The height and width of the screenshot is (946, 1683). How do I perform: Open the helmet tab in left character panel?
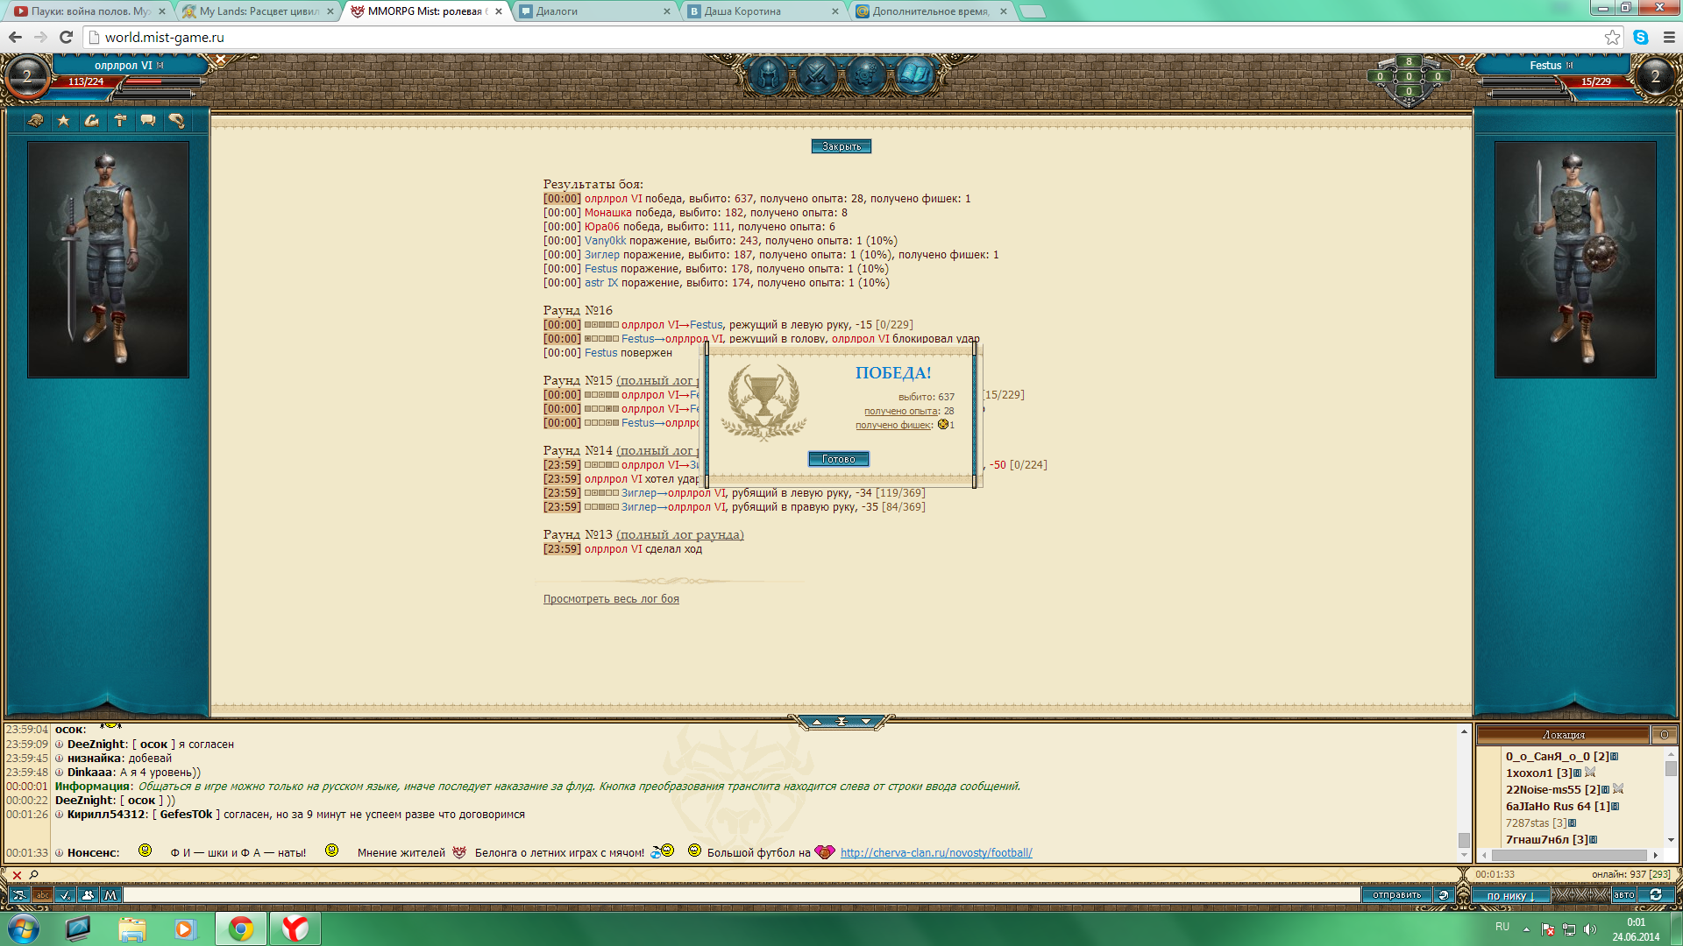point(36,121)
